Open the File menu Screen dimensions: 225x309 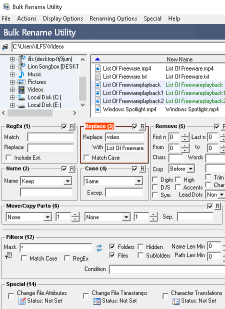6,18
